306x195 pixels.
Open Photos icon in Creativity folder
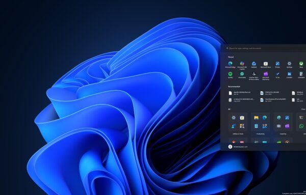click(287, 118)
